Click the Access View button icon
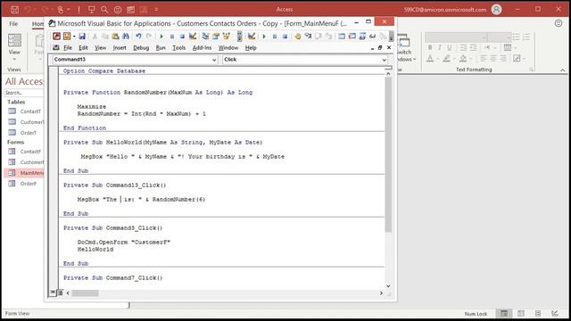The image size is (571, 321). 14,40
